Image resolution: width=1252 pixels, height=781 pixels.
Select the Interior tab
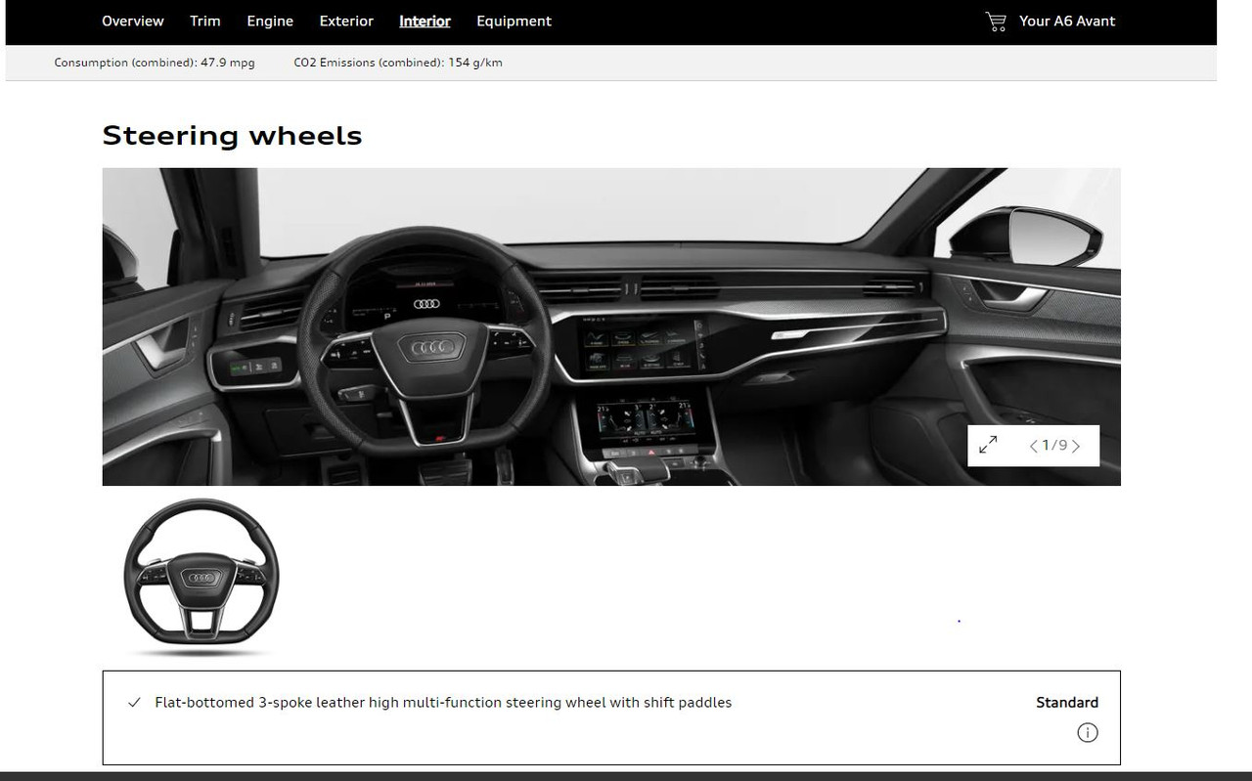[x=425, y=21]
